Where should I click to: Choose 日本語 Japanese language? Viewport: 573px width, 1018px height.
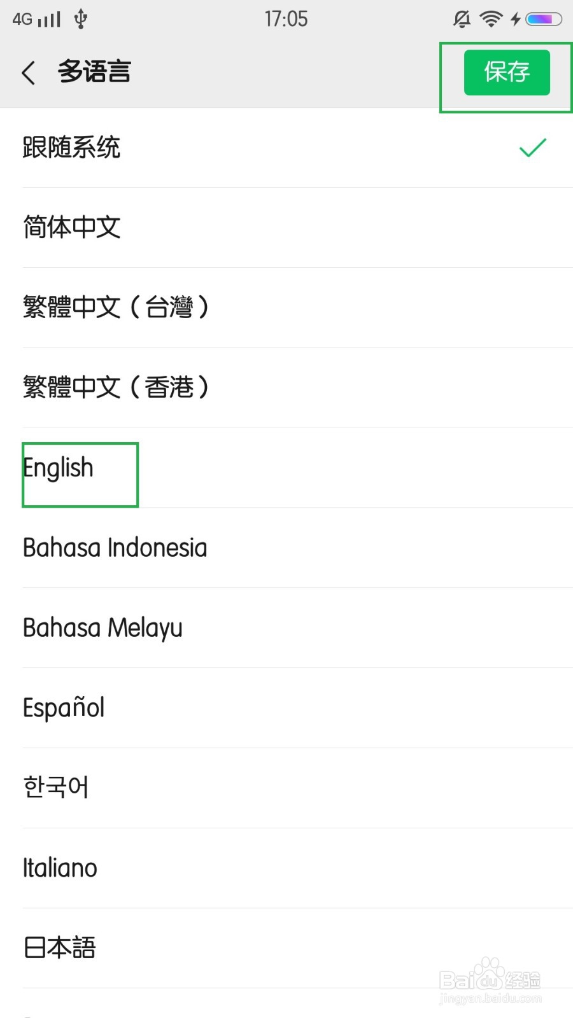[x=60, y=948]
